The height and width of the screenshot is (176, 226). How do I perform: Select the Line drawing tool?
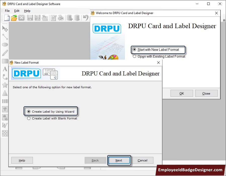(5, 37)
